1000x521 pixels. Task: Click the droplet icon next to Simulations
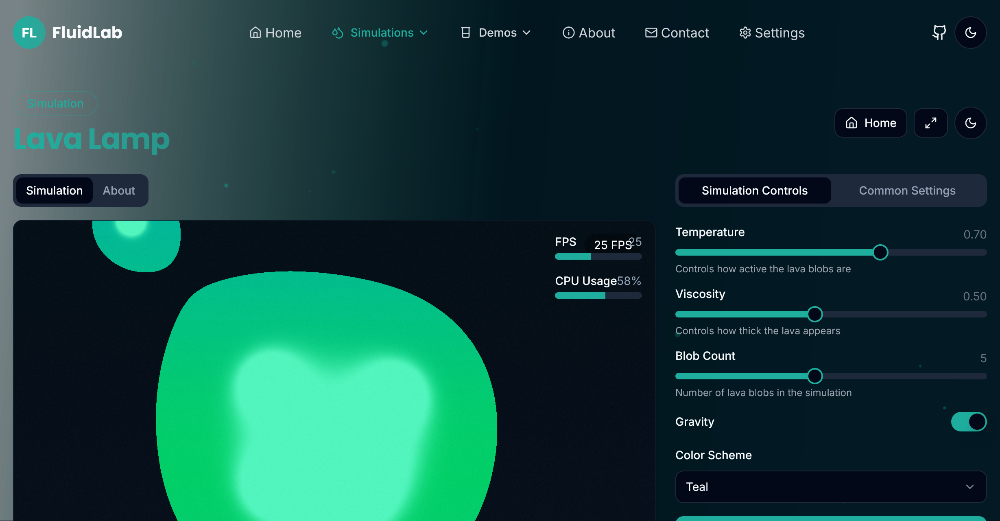pyautogui.click(x=337, y=33)
